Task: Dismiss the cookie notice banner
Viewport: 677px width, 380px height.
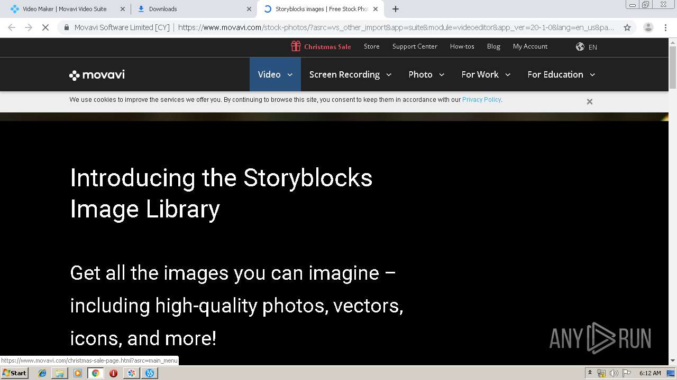Action: pos(590,101)
